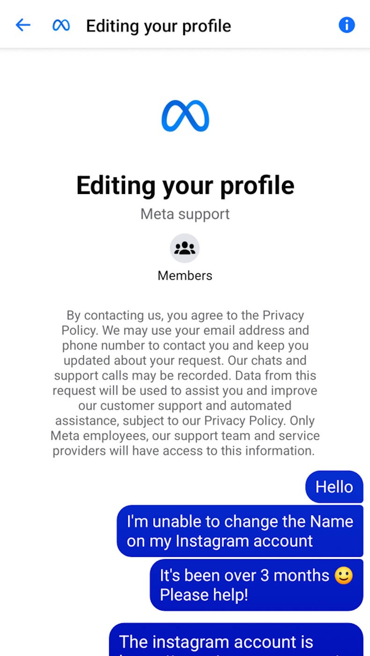Select the Hello message bubble

(x=334, y=487)
